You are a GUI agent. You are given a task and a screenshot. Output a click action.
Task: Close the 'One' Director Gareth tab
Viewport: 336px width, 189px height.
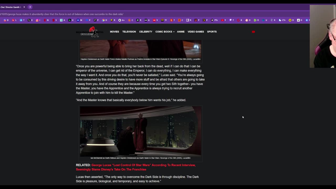click(24, 7)
